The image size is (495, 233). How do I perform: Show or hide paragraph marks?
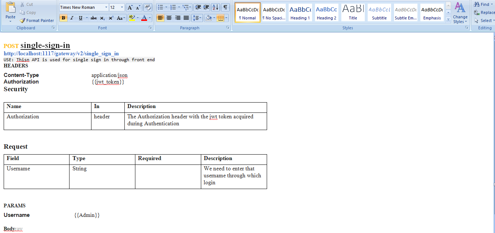(x=225, y=7)
